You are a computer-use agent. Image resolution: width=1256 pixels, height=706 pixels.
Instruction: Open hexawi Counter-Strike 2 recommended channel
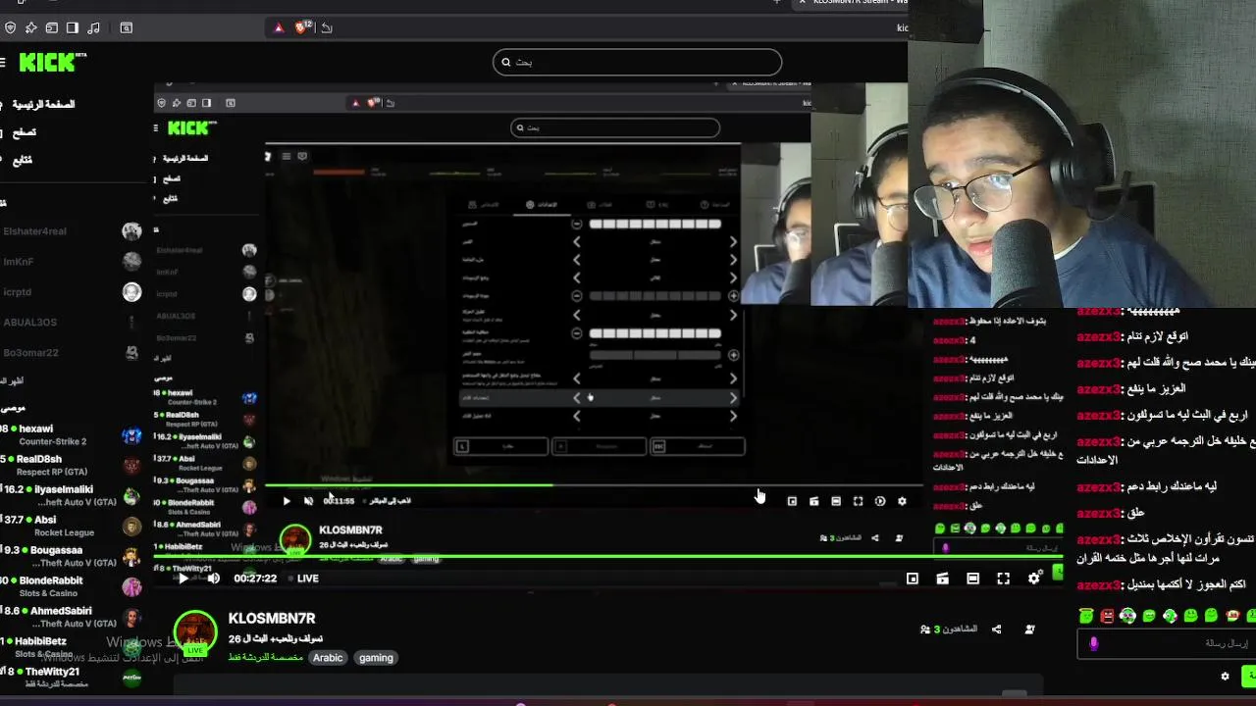(x=71, y=435)
